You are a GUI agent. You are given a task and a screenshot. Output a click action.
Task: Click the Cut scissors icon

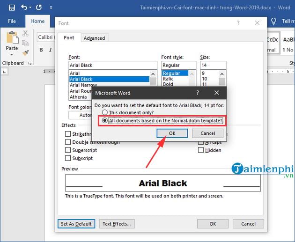[25, 33]
